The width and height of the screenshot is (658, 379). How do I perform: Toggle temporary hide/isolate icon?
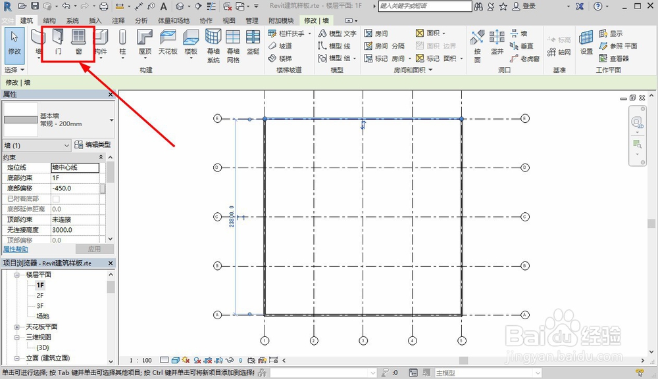(230, 360)
